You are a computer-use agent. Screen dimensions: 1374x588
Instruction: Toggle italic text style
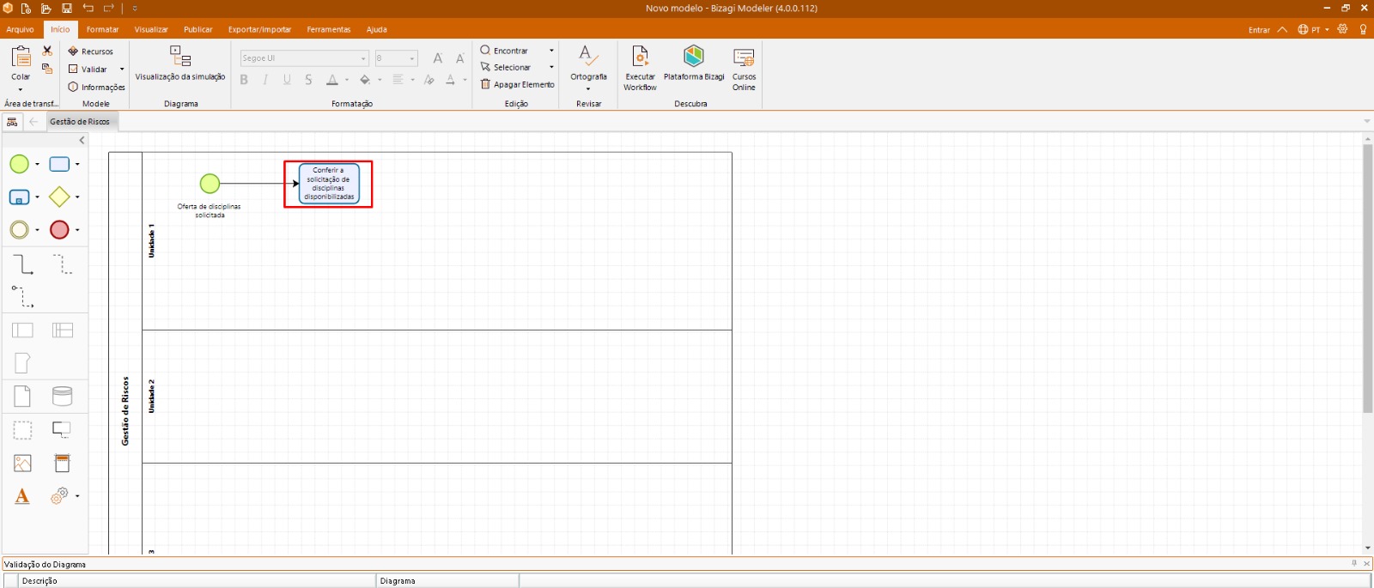click(x=265, y=80)
